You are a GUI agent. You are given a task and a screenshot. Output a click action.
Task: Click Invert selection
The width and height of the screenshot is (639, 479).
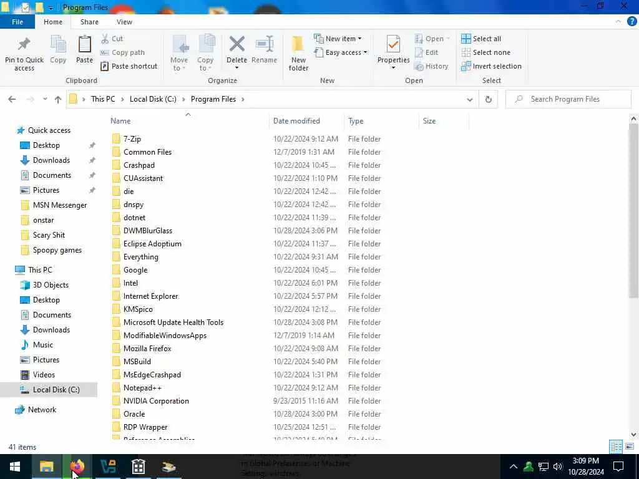pos(491,66)
